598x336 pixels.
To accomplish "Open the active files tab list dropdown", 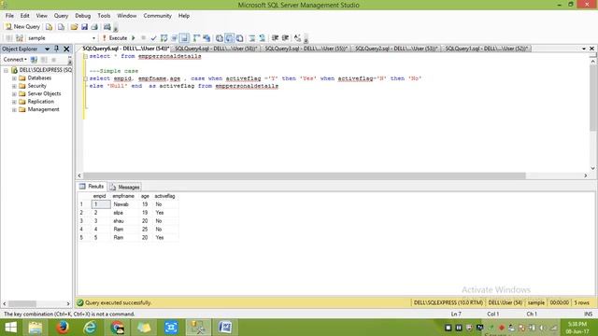I will coord(583,49).
